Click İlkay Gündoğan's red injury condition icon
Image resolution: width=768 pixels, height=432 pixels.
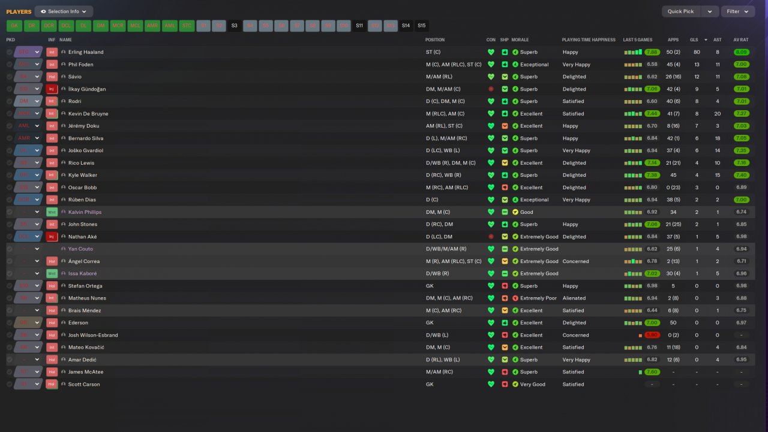491,89
